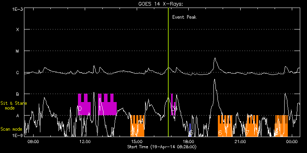Select the magenta observation block numbered 0
Screen dimensions: 307x153
click(84, 105)
